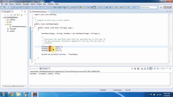Collapse the src folder
Screen dimensions: 173x97
point(5,24)
